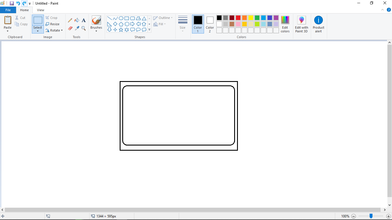Open the Resize dialog
The width and height of the screenshot is (392, 220).
[53, 24]
